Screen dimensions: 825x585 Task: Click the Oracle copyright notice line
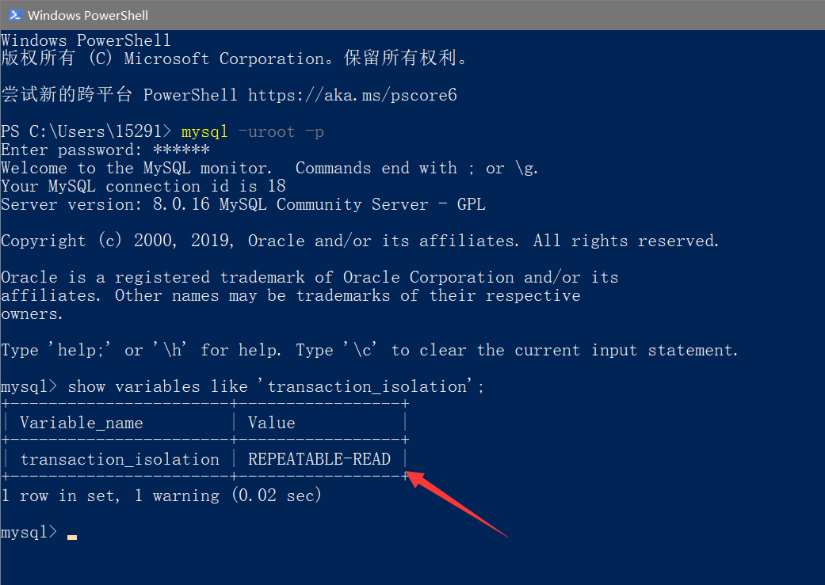click(360, 241)
